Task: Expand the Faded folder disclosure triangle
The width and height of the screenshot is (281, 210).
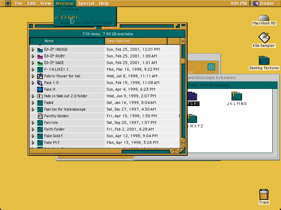Action: [x=33, y=103]
